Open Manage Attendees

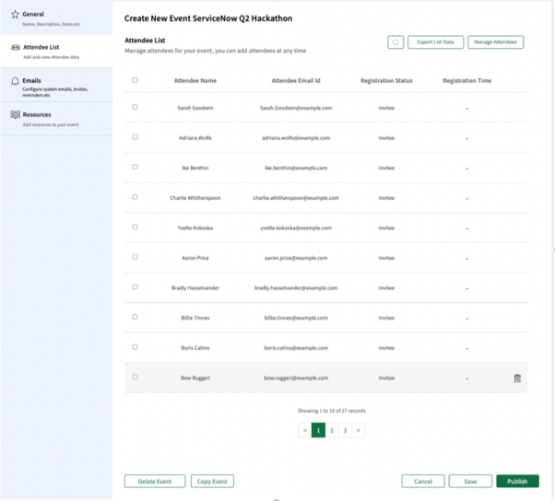495,42
